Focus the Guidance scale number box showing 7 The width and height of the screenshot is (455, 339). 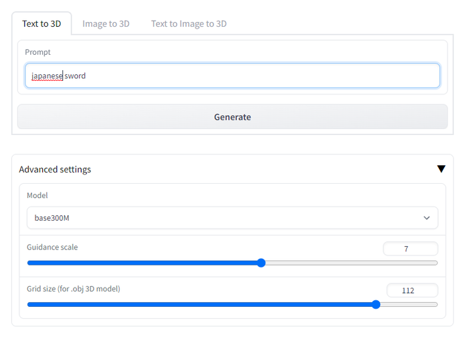(x=409, y=249)
